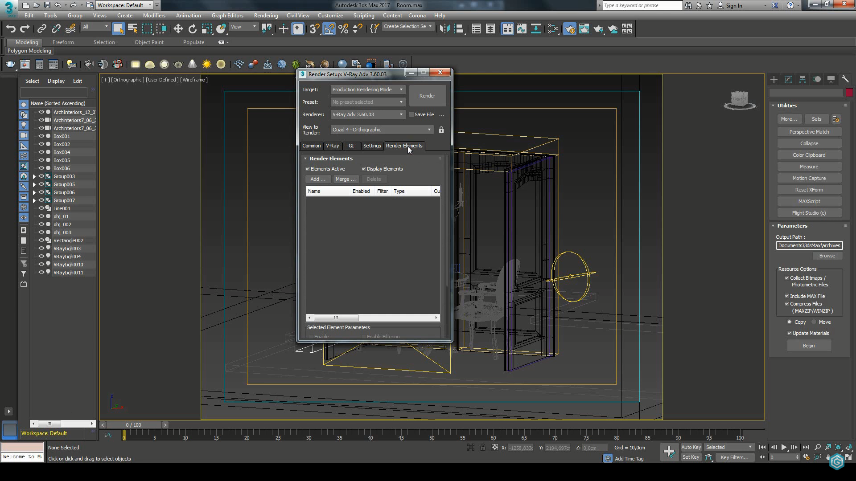Image resolution: width=856 pixels, height=481 pixels.
Task: Open the Create panel plus icon
Action: pyautogui.click(x=774, y=79)
